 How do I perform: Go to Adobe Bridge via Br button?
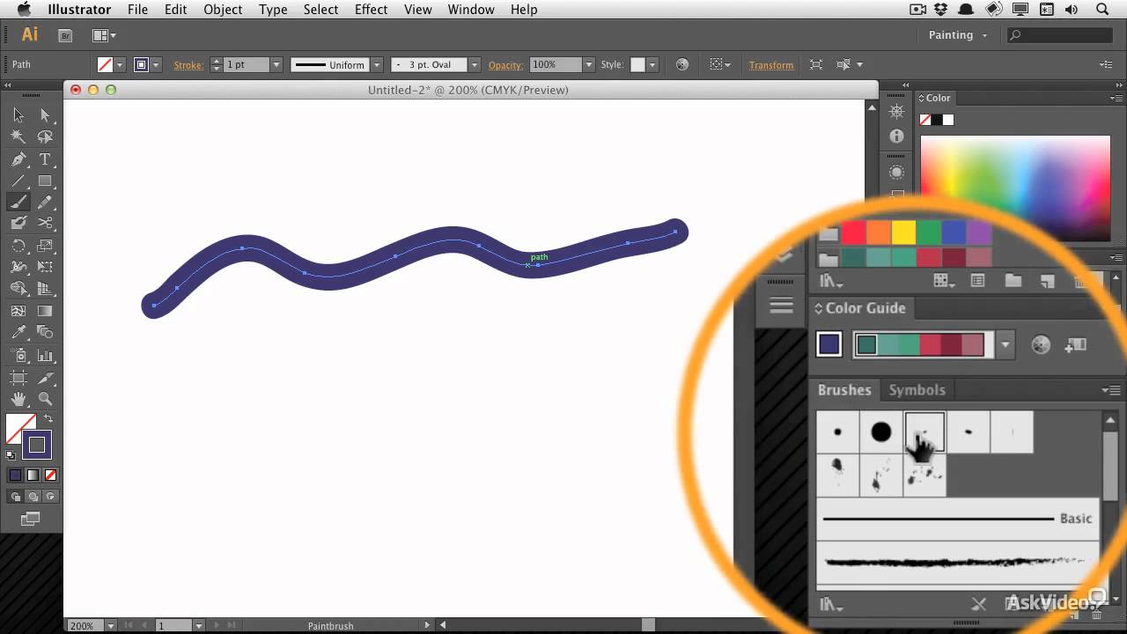[65, 36]
